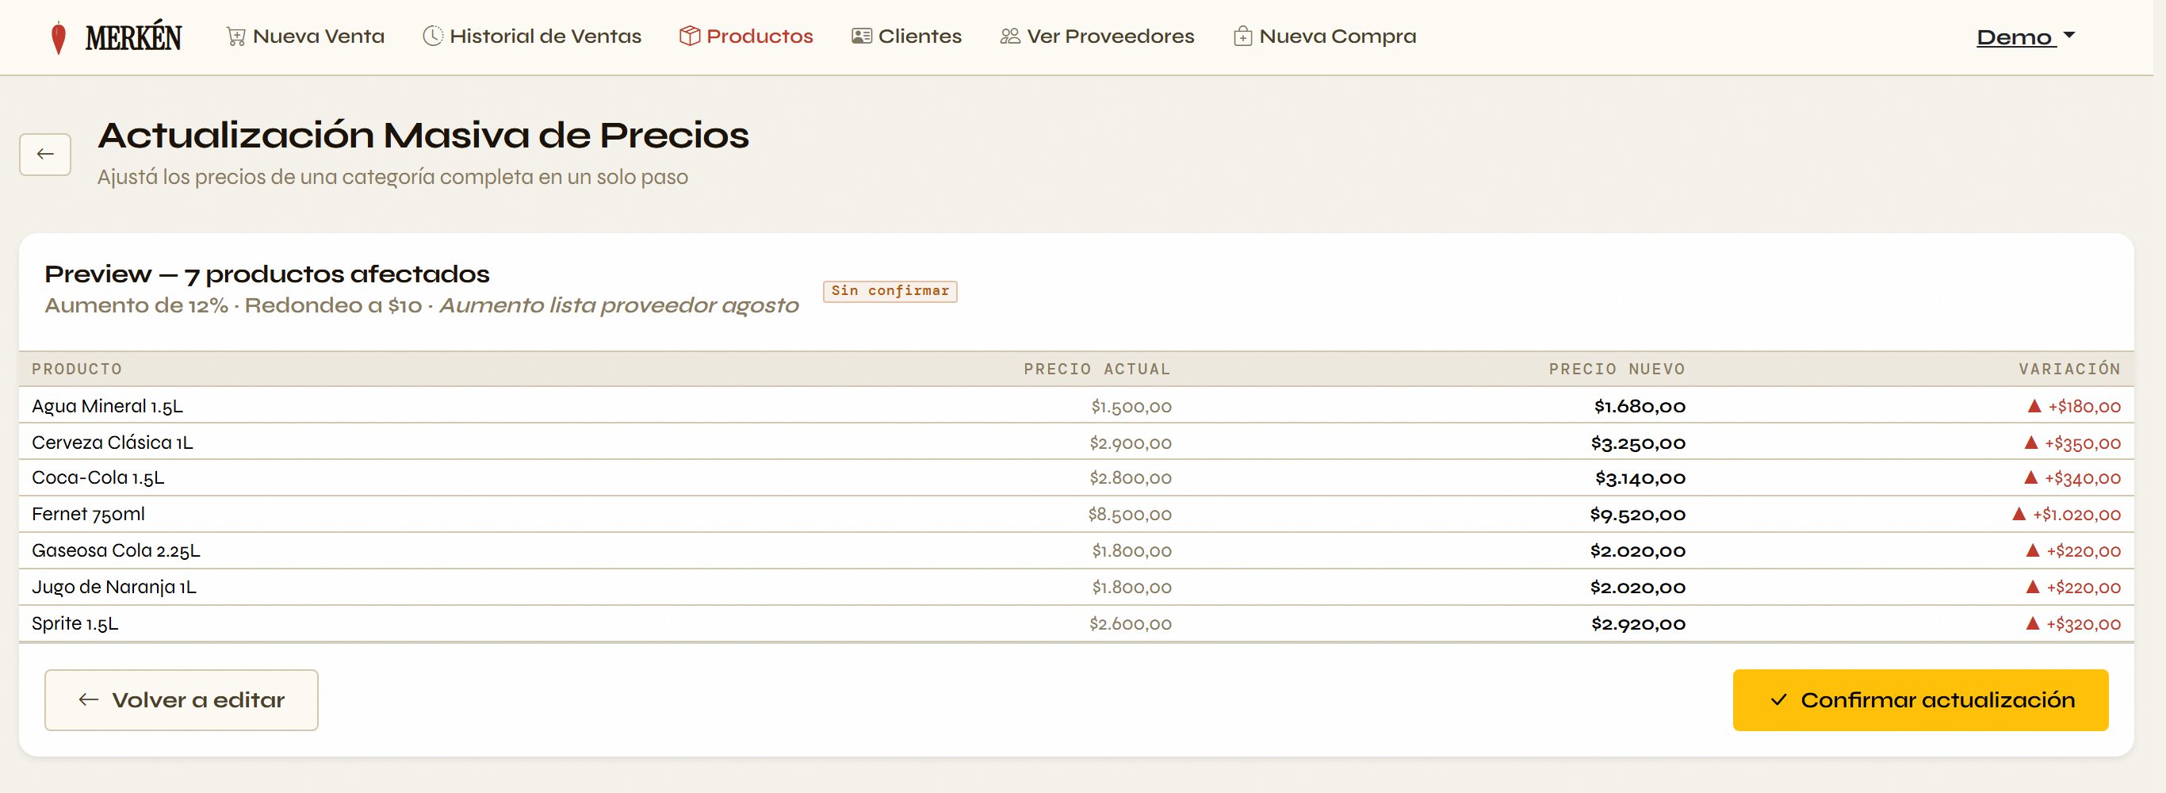Click the Sin confirmar badge
Image resolution: width=2166 pixels, height=793 pixels.
(x=890, y=291)
